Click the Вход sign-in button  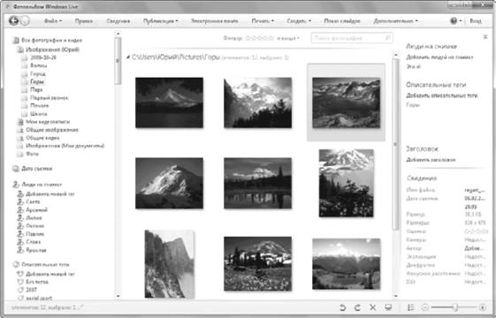[476, 21]
